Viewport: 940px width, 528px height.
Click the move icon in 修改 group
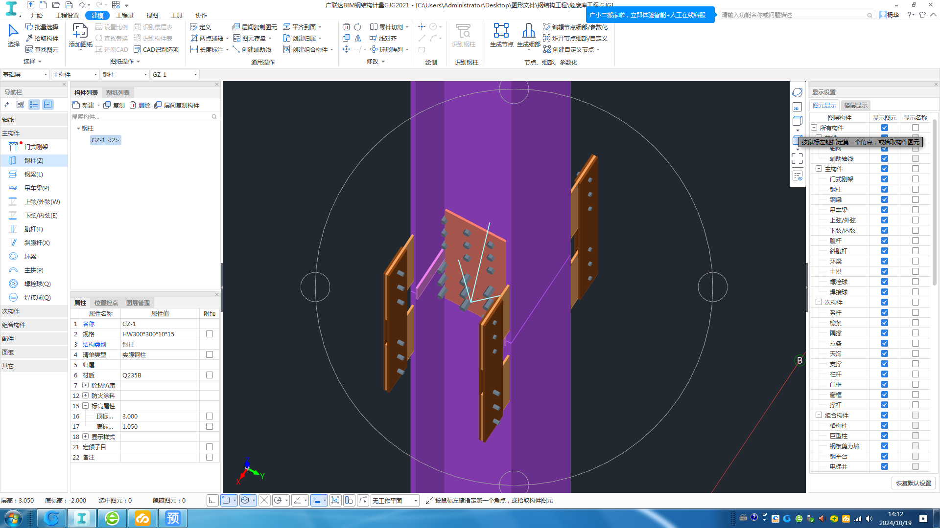347,49
